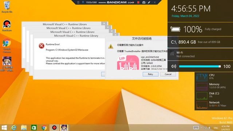Open the Bandicam desktop shortcut
233x131 pixels.
pos(7,25)
